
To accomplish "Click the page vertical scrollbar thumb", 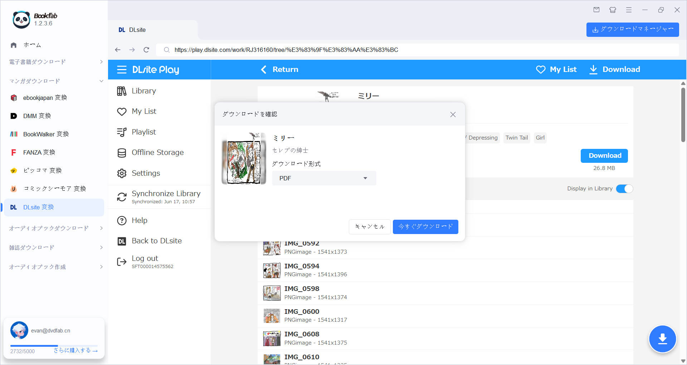I will click(683, 115).
